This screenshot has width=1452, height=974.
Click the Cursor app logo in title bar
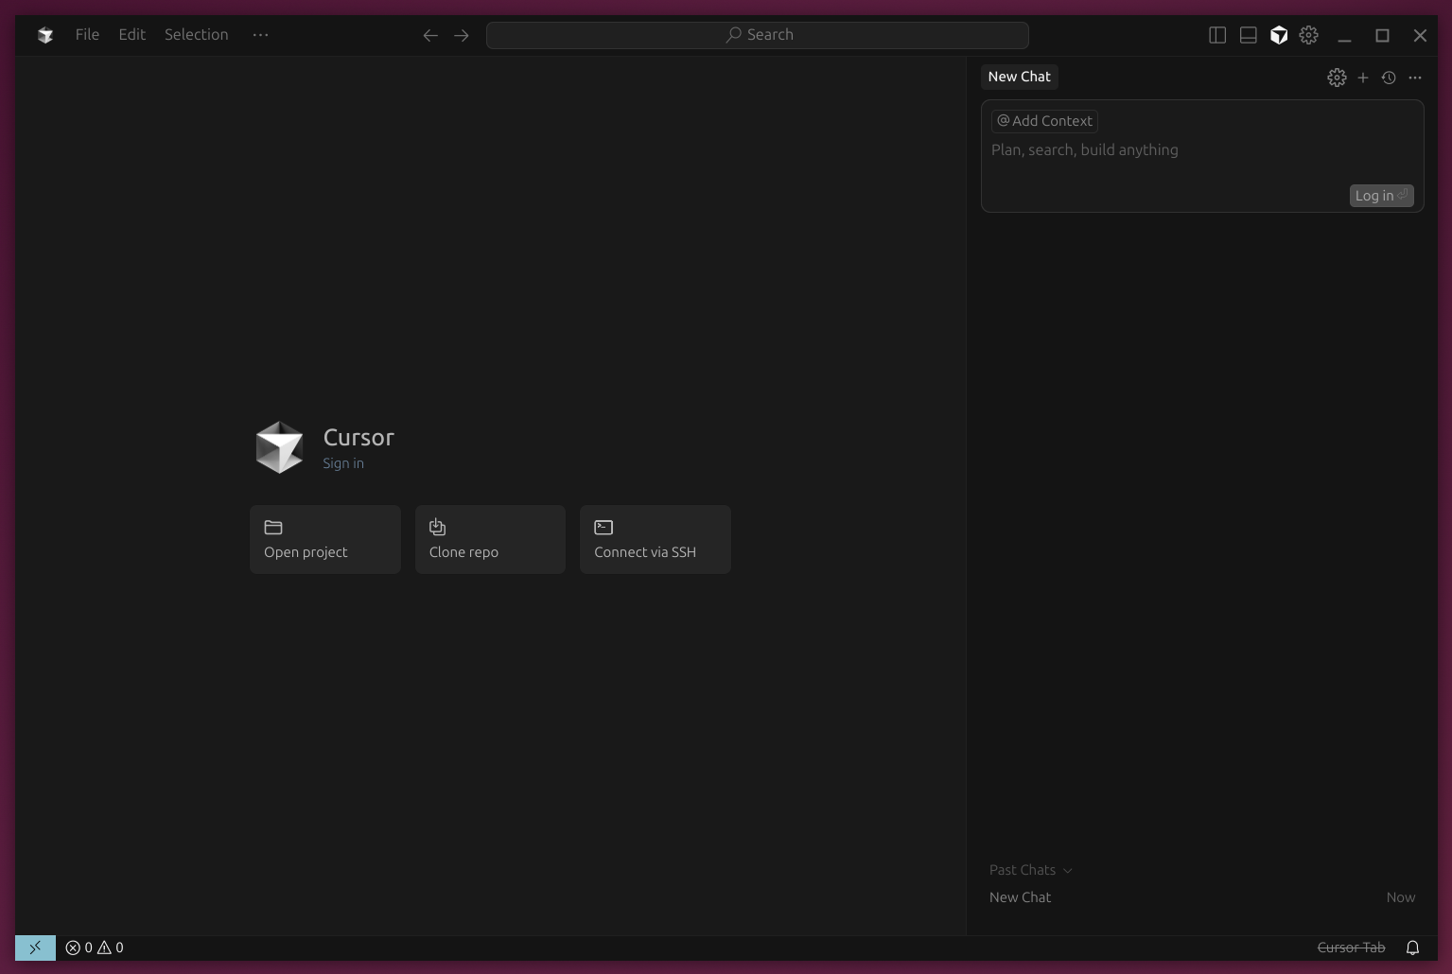pos(45,35)
